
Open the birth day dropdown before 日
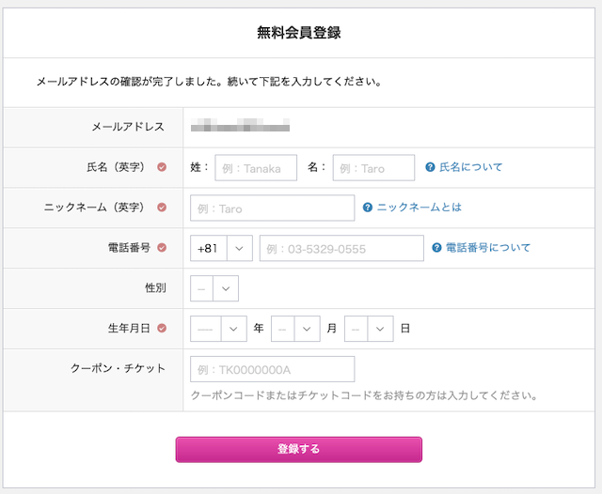coord(369,329)
